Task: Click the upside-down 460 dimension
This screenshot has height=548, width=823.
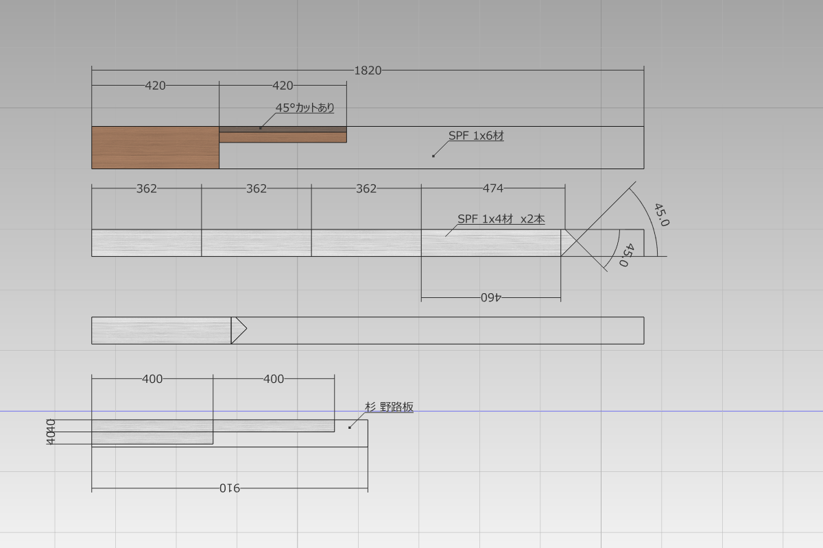Action: 491,297
